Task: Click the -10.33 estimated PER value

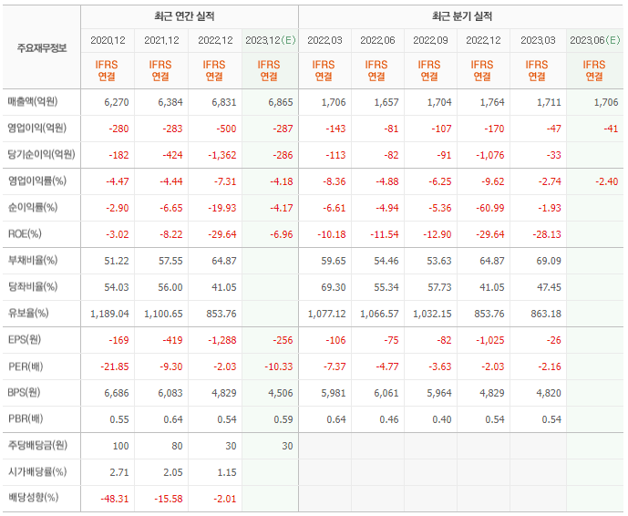Action: click(278, 367)
